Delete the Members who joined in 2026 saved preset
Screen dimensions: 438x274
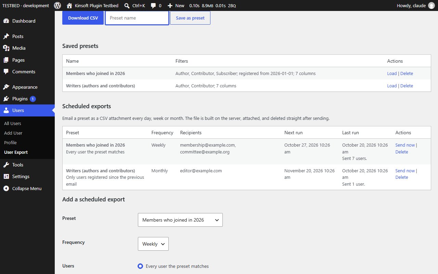coord(407,73)
